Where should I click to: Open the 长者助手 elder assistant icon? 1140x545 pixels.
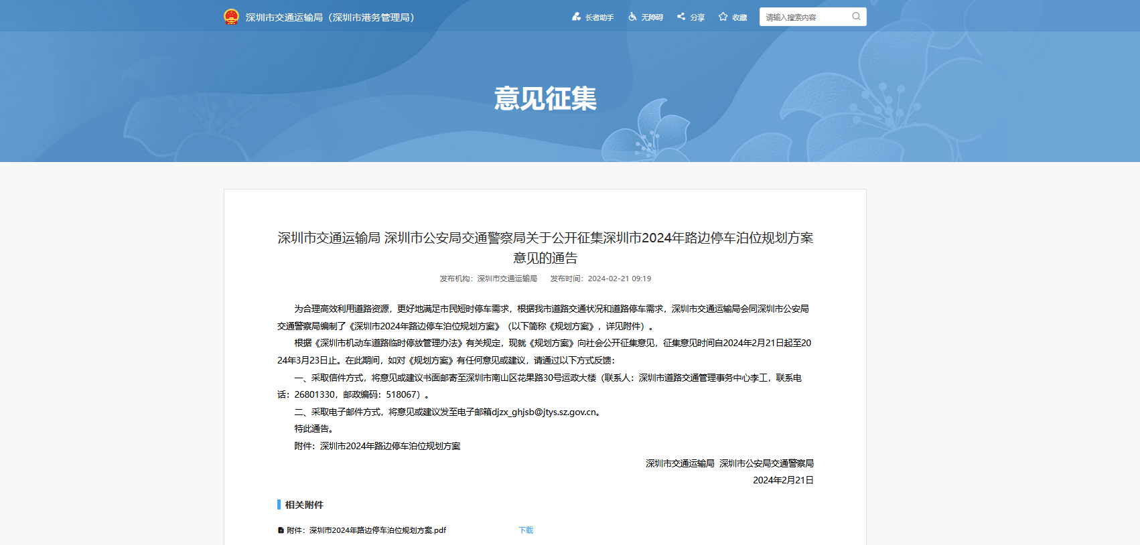click(x=576, y=17)
